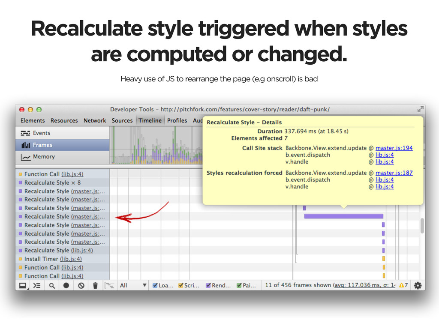
Task: Switch to the Network tab
Action: 95,121
